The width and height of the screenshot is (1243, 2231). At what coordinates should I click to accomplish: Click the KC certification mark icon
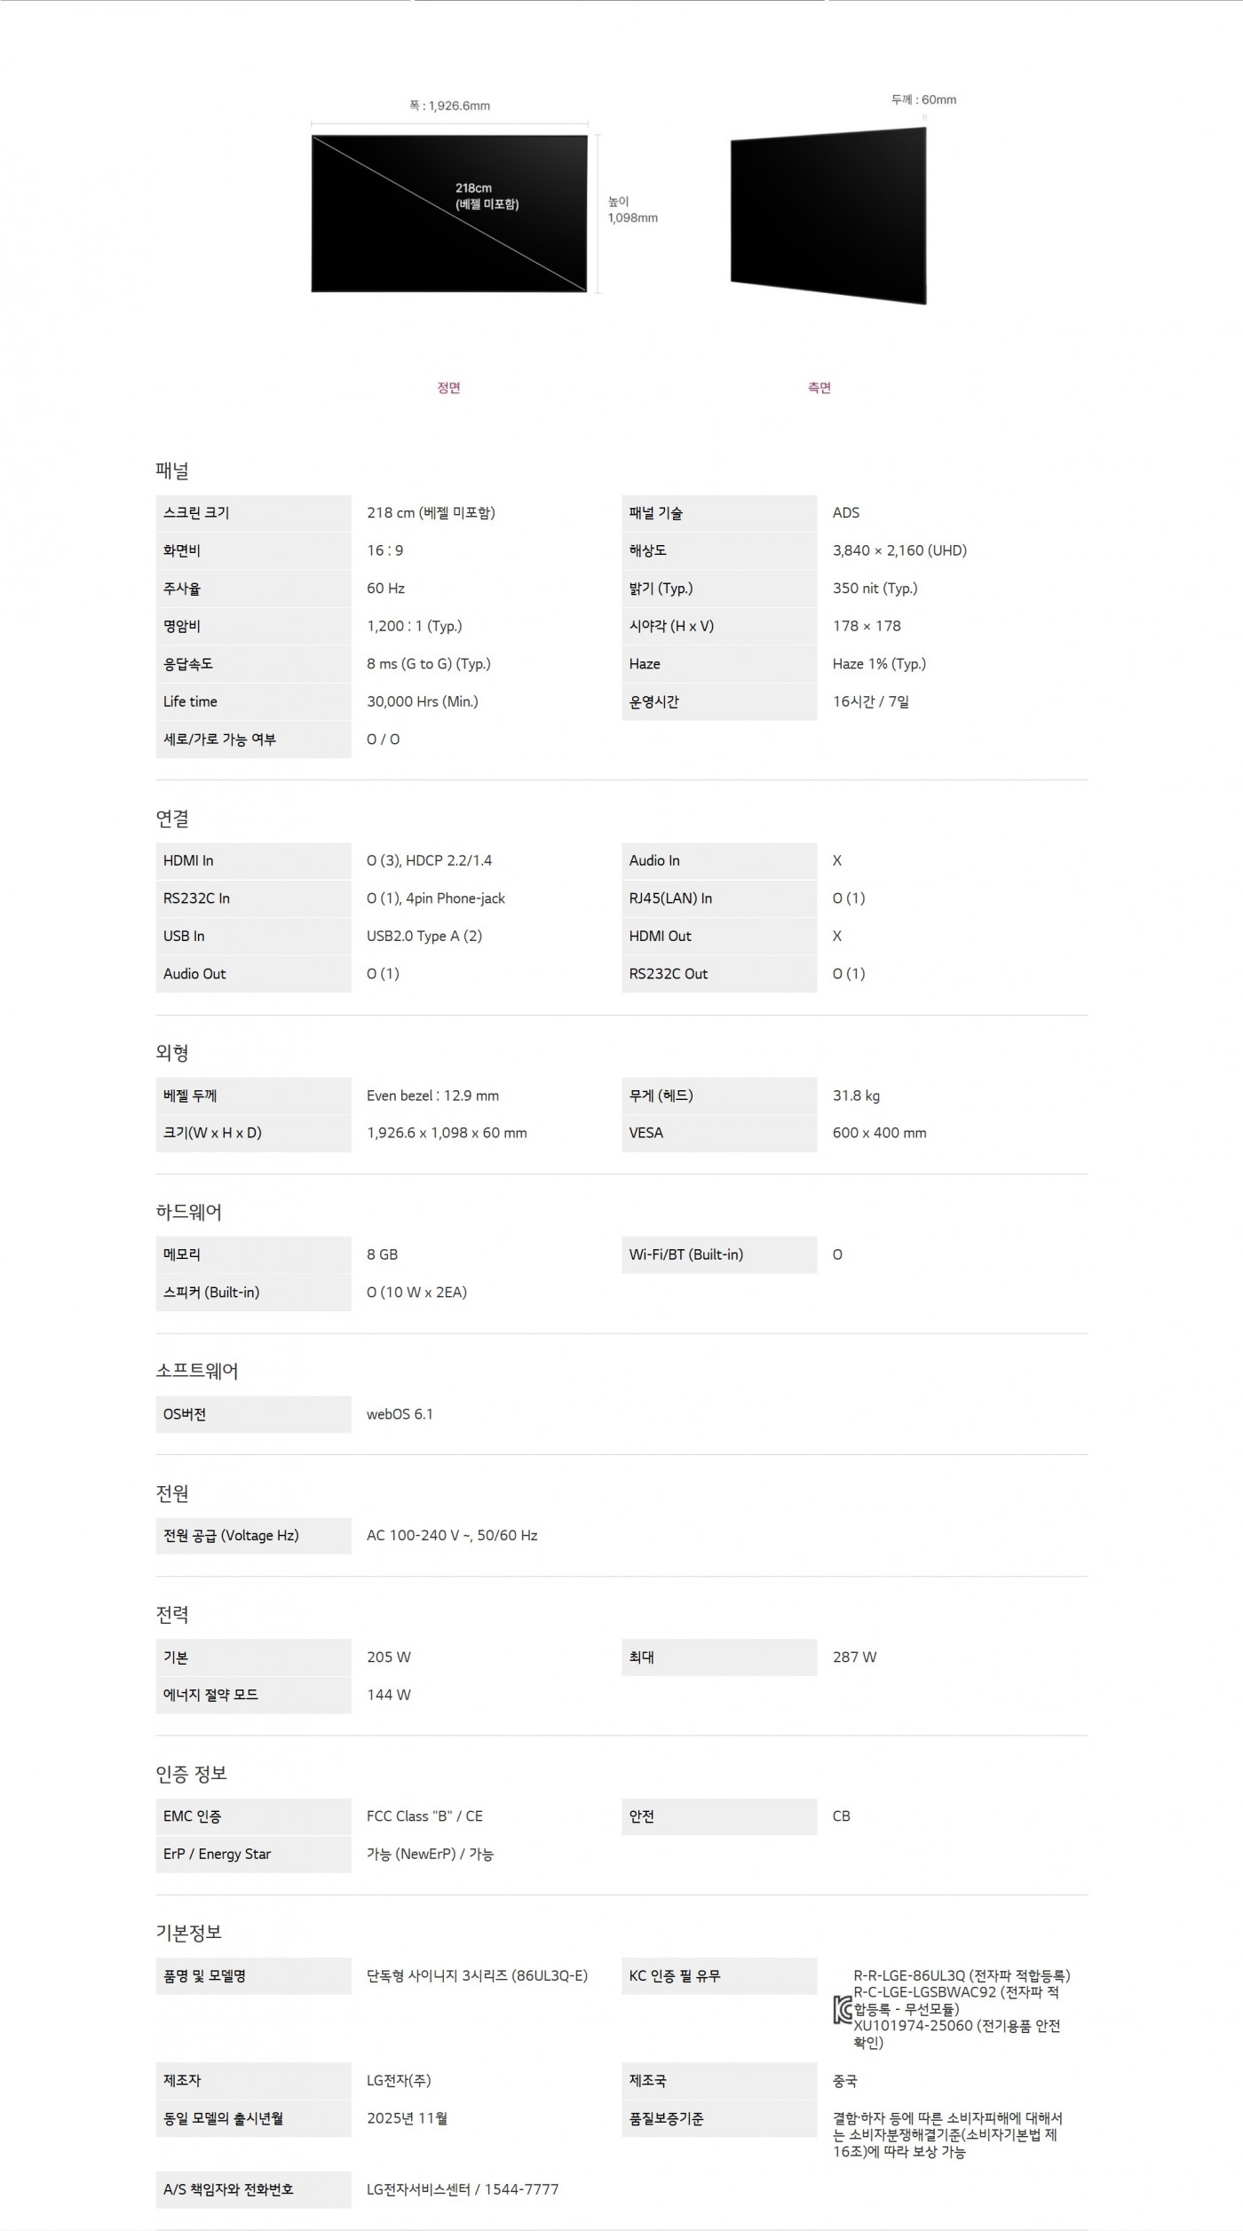coord(843,2010)
